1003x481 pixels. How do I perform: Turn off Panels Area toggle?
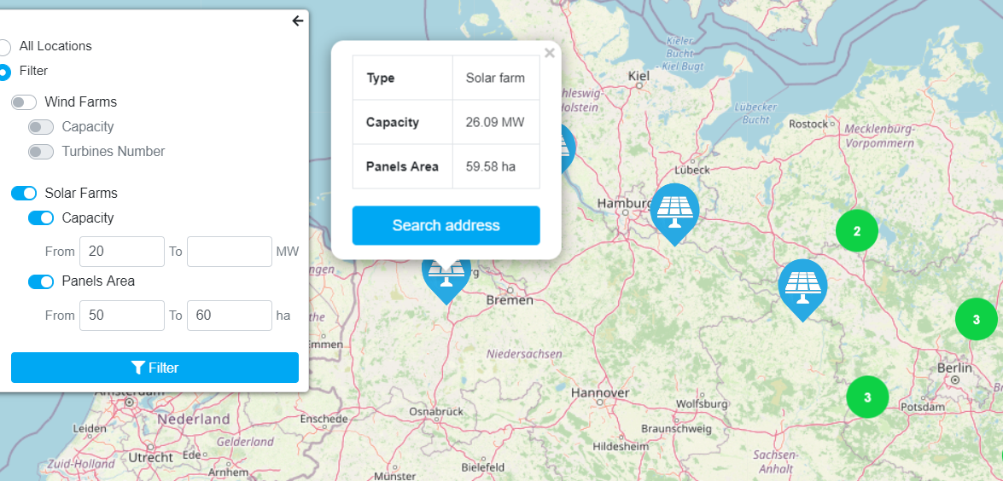click(x=41, y=281)
